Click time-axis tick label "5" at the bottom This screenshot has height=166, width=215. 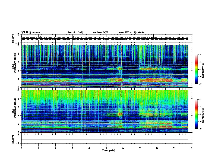coord(106,148)
